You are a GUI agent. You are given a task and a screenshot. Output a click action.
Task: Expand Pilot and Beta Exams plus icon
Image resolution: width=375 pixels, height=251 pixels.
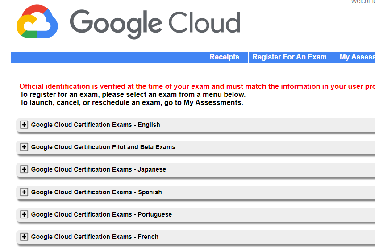(24, 147)
